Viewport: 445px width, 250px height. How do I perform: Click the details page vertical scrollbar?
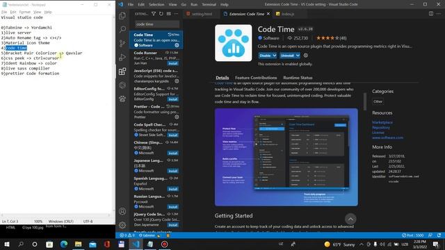(x=364, y=101)
